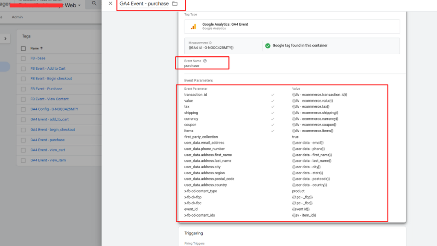Click the checkmark icon in currency row
The width and height of the screenshot is (437, 246).
pyautogui.click(x=273, y=119)
